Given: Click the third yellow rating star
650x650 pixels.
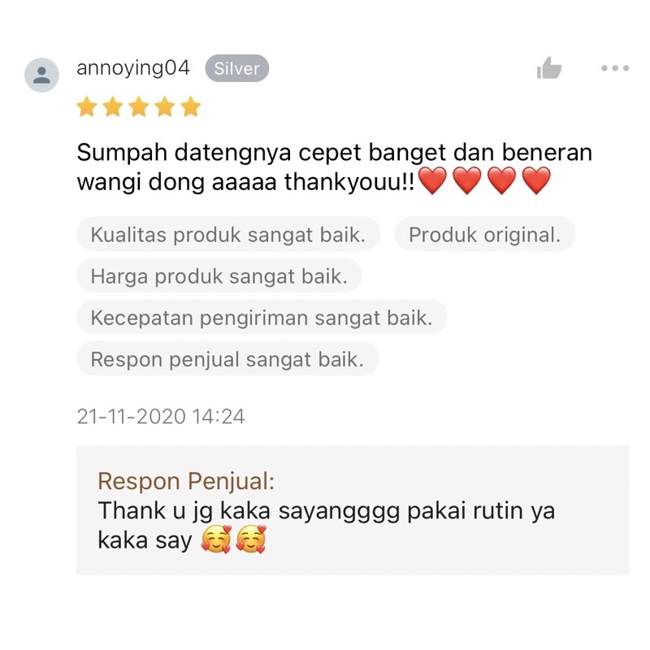Looking at the screenshot, I should tap(139, 106).
